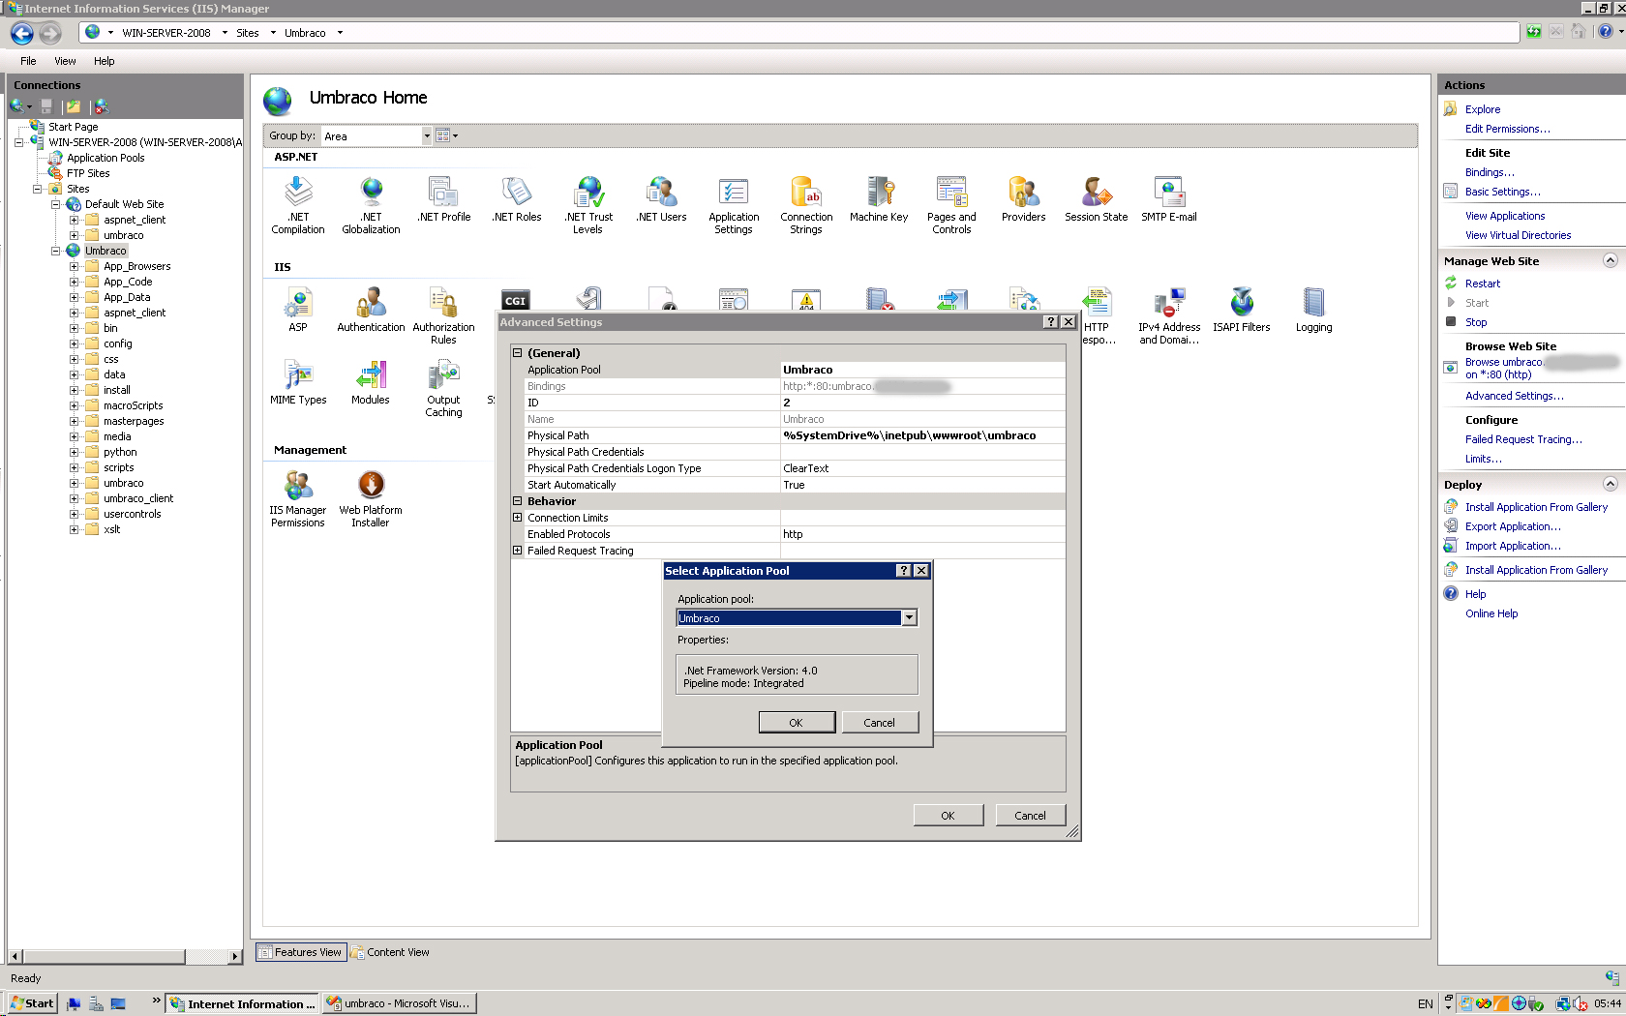The height and width of the screenshot is (1016, 1626).
Task: Collapse the Behavior settings section
Action: click(x=517, y=501)
